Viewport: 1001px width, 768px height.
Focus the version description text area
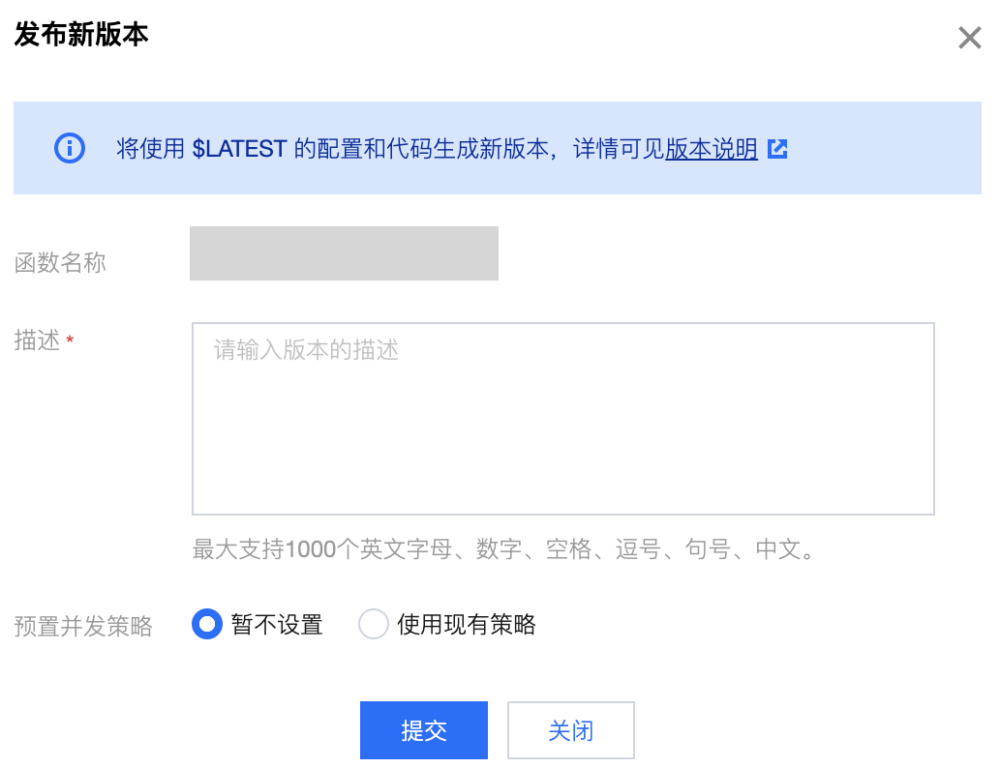[563, 419]
